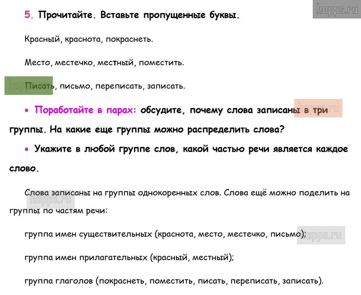361x295 pixels.
Task: Click the phrase 'группа глаголов' on the last line
Action: [59, 281]
